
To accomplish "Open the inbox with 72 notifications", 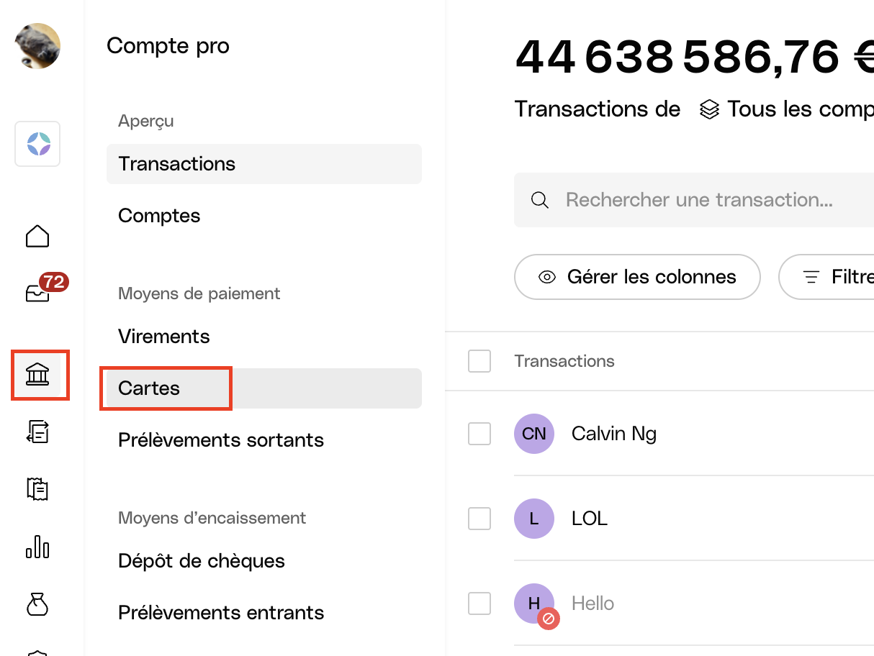I will pyautogui.click(x=38, y=292).
